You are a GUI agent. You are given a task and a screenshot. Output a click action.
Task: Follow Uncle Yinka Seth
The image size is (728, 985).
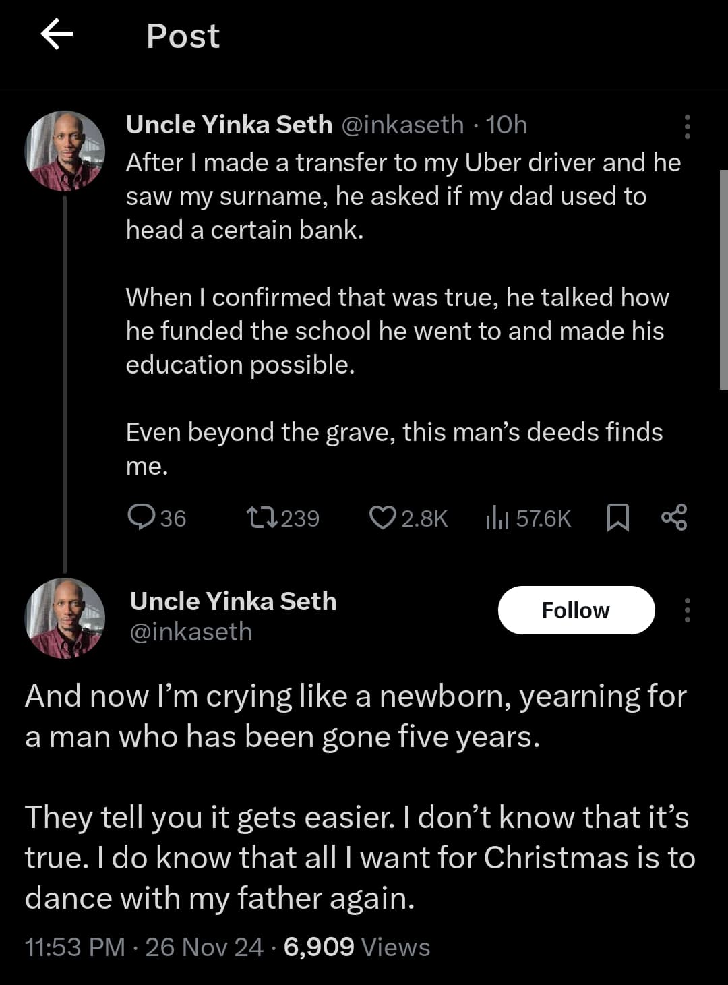576,610
